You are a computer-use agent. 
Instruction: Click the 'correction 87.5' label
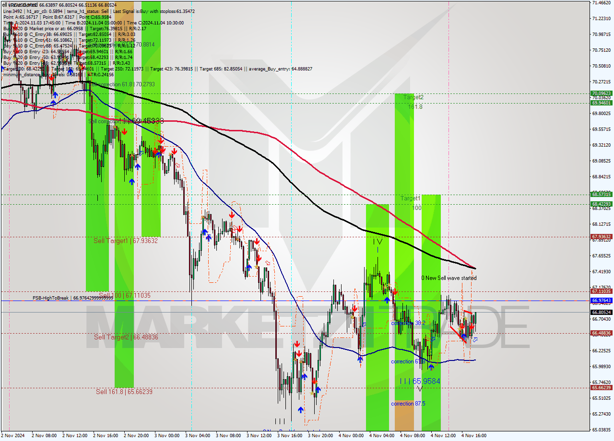[408, 404]
